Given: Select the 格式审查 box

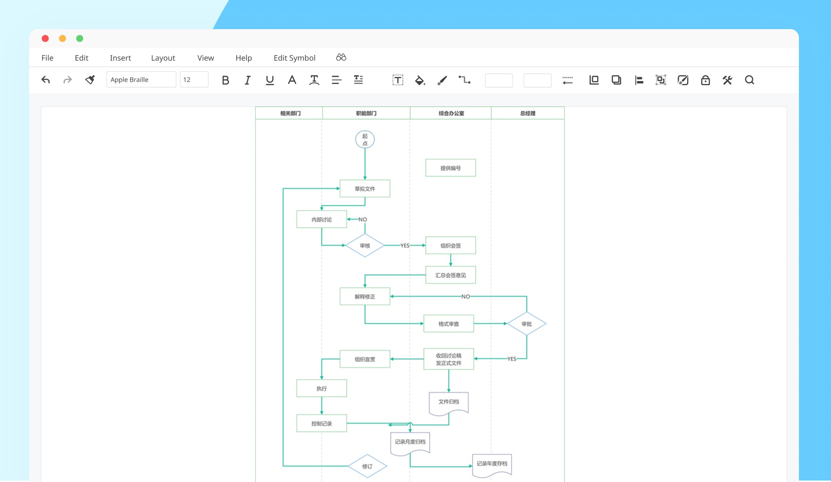Looking at the screenshot, I should coord(449,324).
